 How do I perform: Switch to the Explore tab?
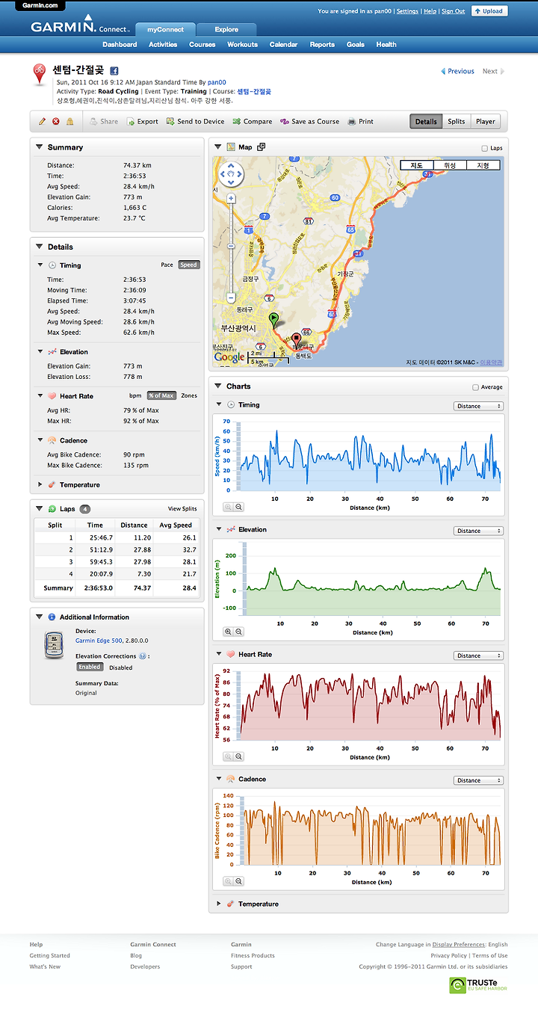226,30
